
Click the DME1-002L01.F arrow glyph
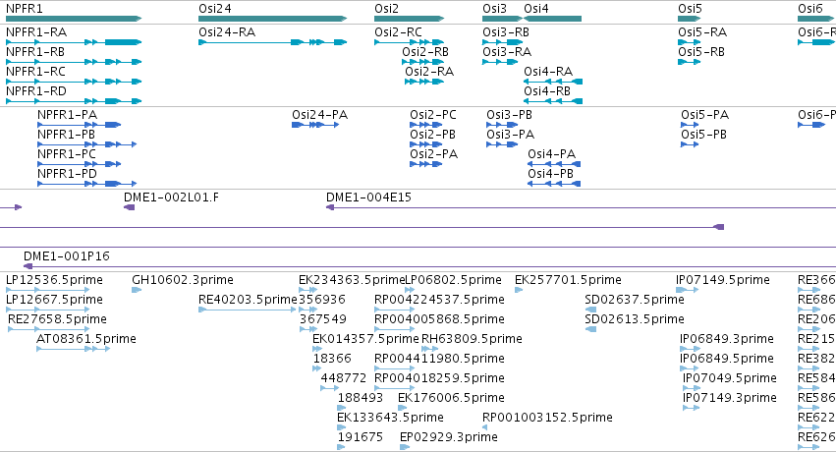tap(129, 207)
